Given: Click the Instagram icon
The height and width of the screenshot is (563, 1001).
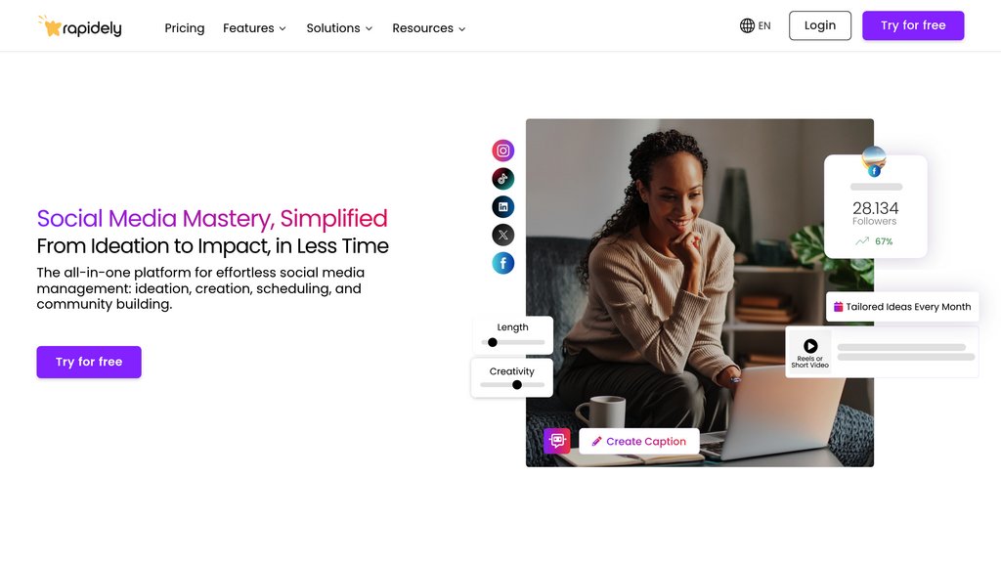Looking at the screenshot, I should (503, 151).
